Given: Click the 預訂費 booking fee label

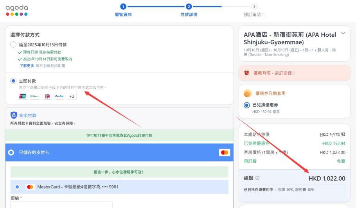Looking at the screenshot, I should coord(250,161).
